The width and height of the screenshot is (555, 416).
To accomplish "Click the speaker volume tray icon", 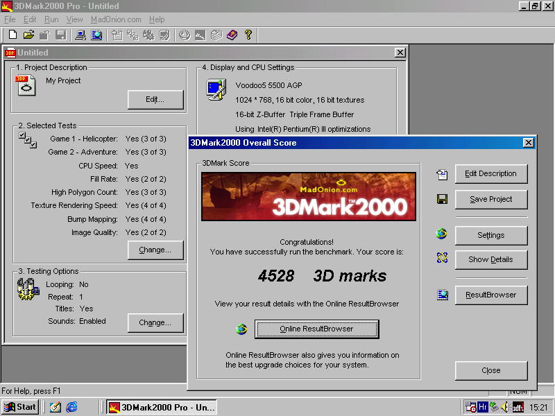I will [505, 407].
